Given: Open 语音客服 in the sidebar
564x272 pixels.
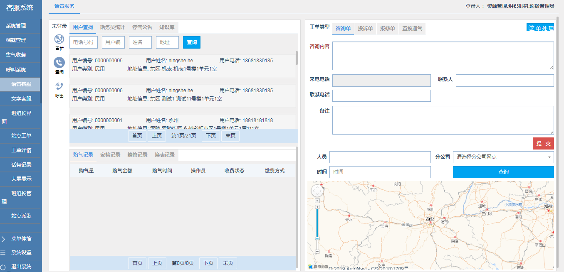Looking at the screenshot, I should (x=20, y=84).
